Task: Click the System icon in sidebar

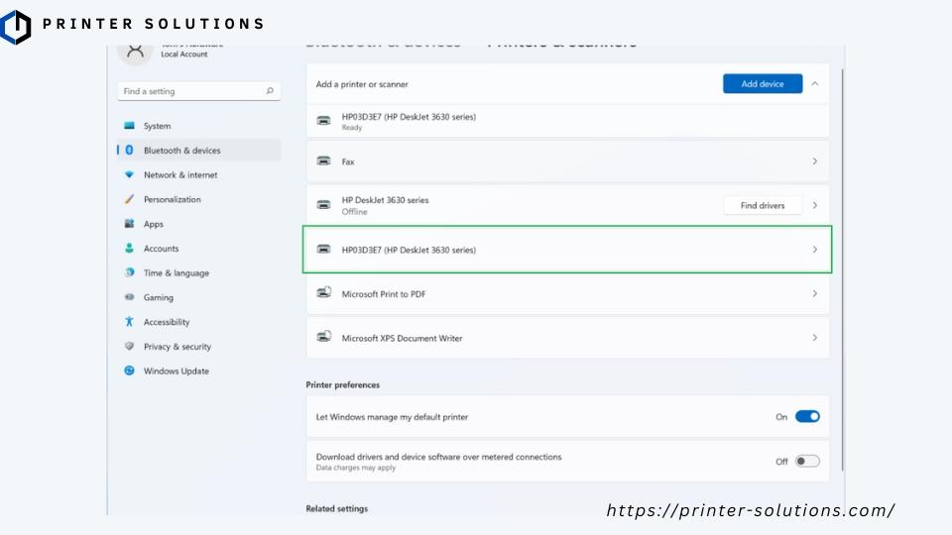Action: tap(129, 126)
